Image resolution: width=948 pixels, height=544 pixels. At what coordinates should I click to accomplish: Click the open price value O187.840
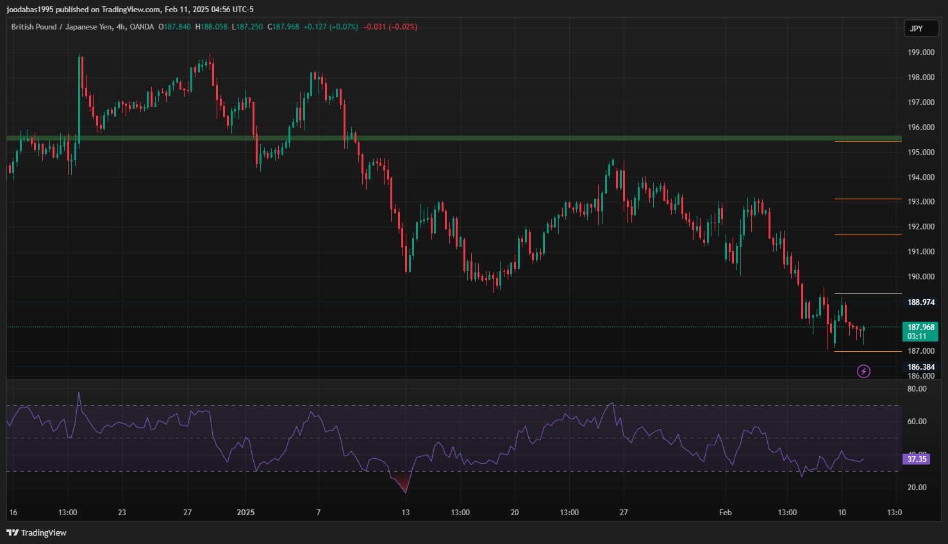point(174,27)
